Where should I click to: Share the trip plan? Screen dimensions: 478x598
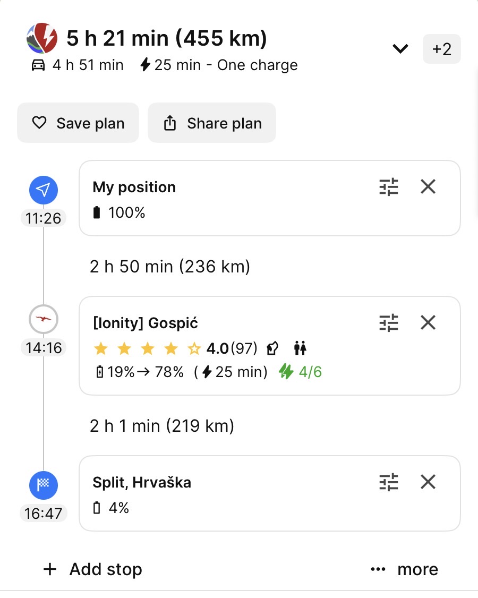pyautogui.click(x=212, y=123)
